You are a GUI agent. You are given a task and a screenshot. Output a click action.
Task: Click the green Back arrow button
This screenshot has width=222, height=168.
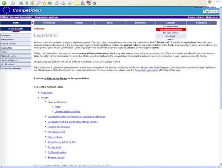[x=4, y=3]
